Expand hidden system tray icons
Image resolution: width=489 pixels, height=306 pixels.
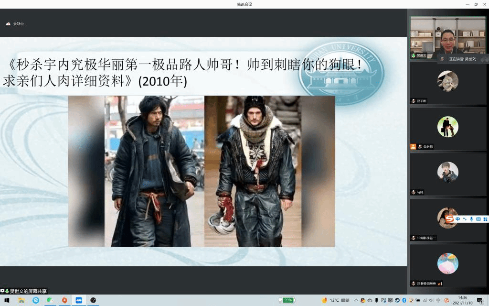click(356, 300)
